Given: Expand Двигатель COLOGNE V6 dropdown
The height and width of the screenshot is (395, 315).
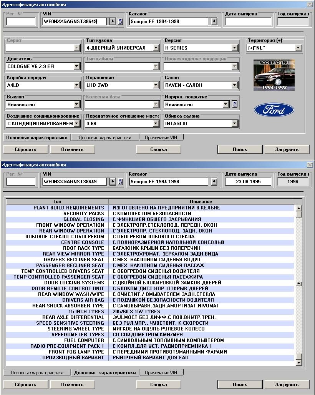Looking at the screenshot, I should coord(77,66).
